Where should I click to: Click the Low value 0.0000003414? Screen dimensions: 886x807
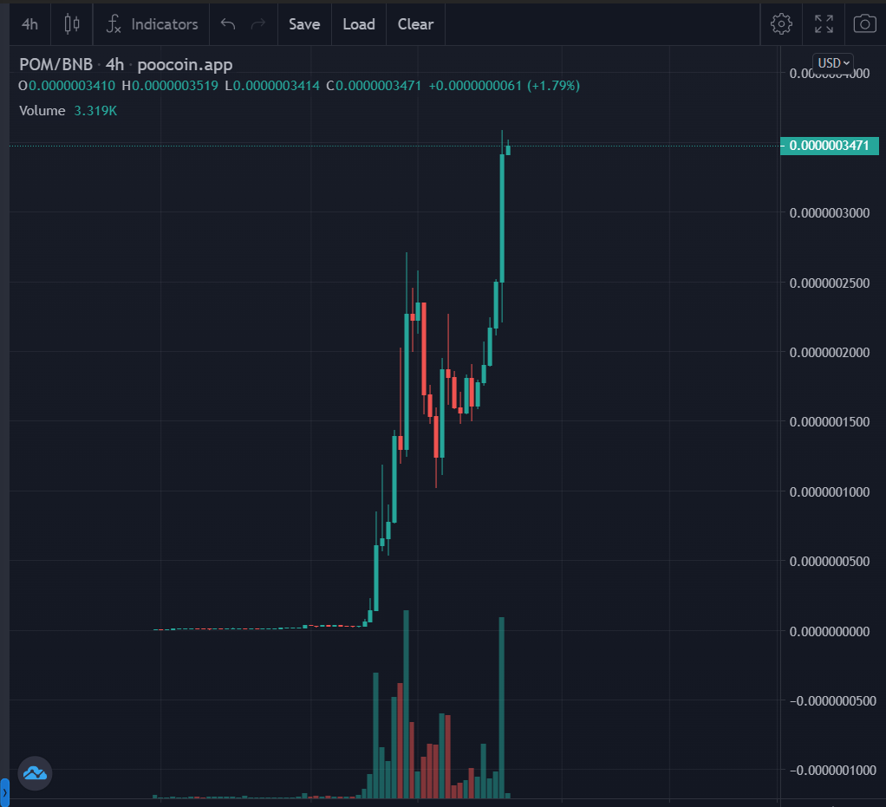[277, 86]
